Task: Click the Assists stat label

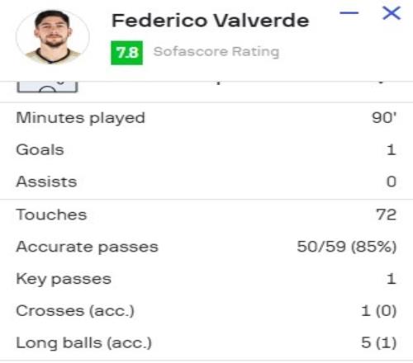Action: [x=46, y=181]
